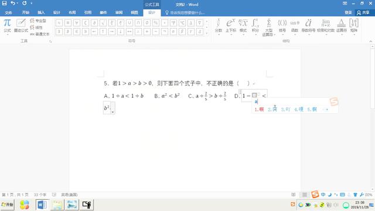Open the 积分 (Integral) structure menu

coord(255,27)
